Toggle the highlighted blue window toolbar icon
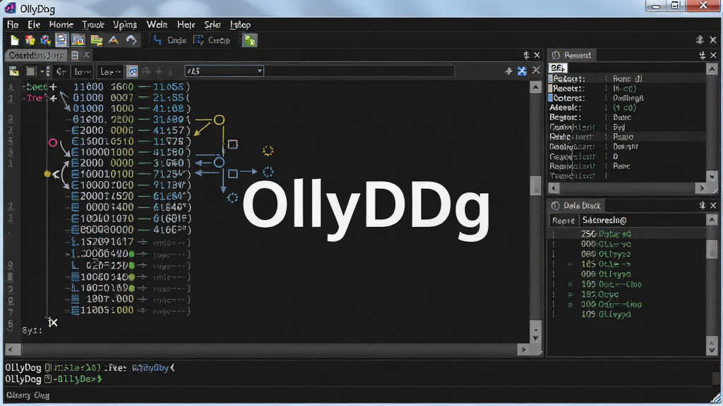723x406 pixels. 61,40
